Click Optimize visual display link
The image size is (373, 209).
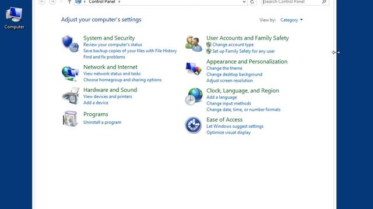pyautogui.click(x=228, y=132)
